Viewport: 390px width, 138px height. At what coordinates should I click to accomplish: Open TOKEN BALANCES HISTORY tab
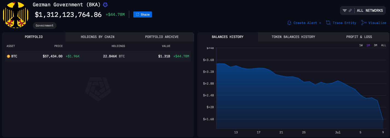(x=293, y=37)
